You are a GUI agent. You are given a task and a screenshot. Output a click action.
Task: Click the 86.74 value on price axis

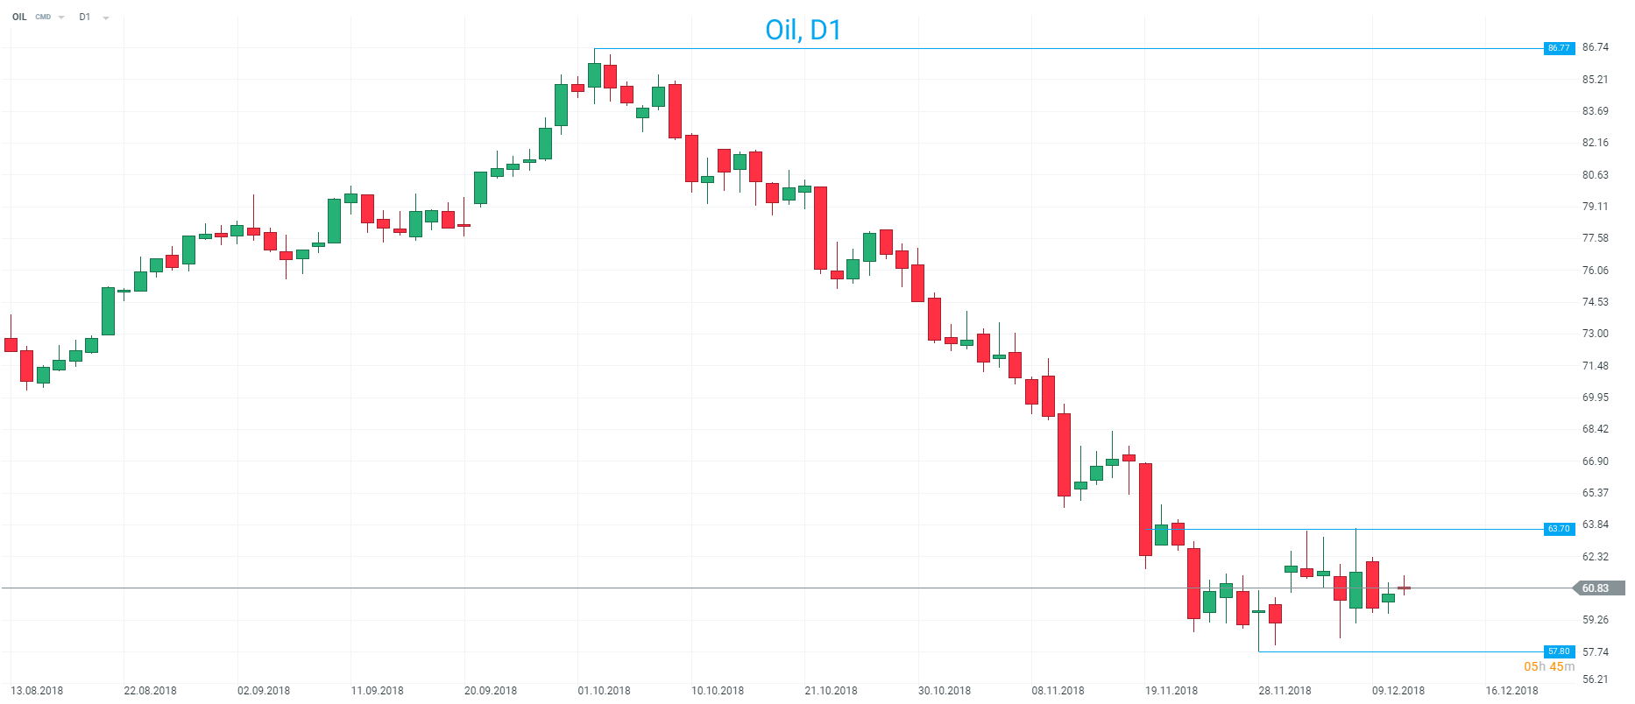click(x=1595, y=47)
